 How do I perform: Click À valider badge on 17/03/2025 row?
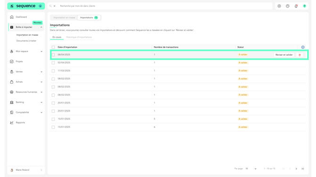pos(243,71)
